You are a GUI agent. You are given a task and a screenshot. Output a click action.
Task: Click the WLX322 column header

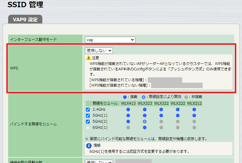[161, 103]
